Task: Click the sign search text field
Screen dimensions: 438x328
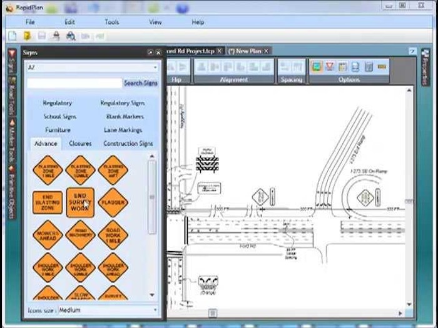Action: (74, 82)
